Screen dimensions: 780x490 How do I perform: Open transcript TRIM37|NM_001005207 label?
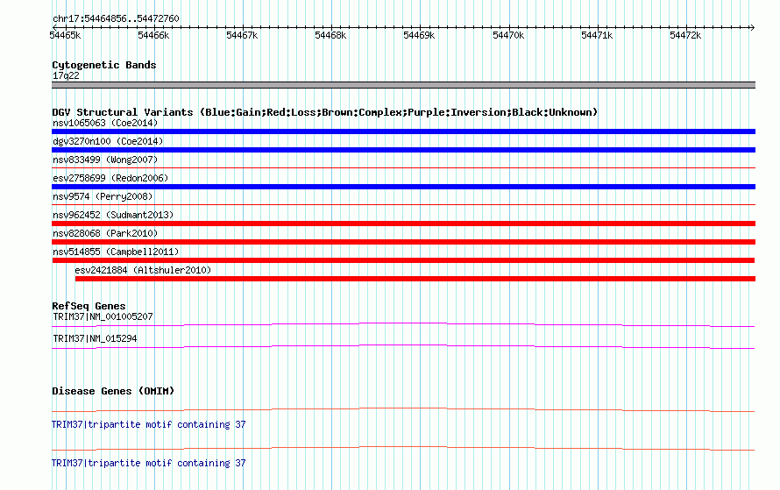coord(103,317)
